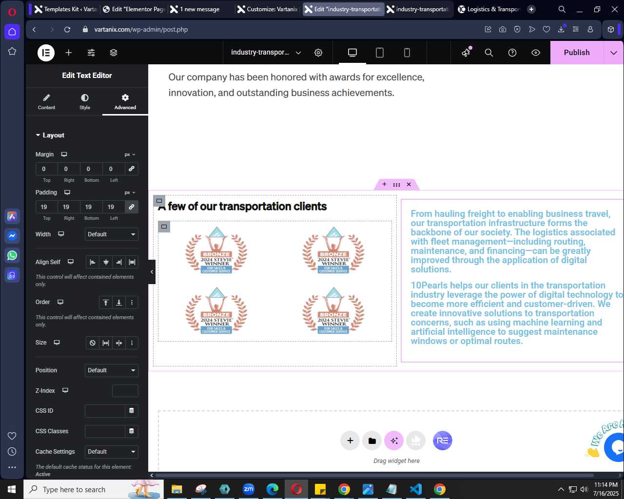The width and height of the screenshot is (624, 499).
Task: Toggle the Margin link values icon
Action: pyautogui.click(x=132, y=169)
